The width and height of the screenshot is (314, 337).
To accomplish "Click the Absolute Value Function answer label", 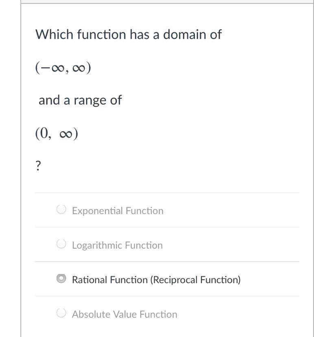I will click(124, 314).
